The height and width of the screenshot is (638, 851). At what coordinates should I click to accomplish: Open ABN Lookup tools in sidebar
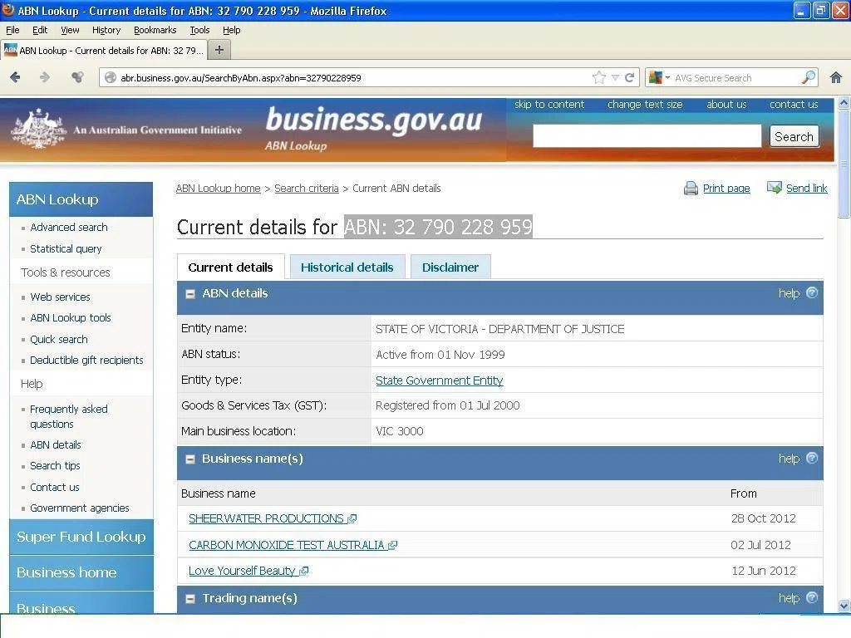(71, 318)
